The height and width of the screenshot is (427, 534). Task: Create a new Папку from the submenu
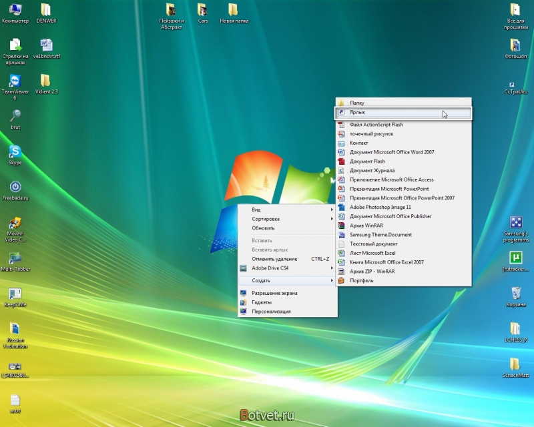[404, 103]
